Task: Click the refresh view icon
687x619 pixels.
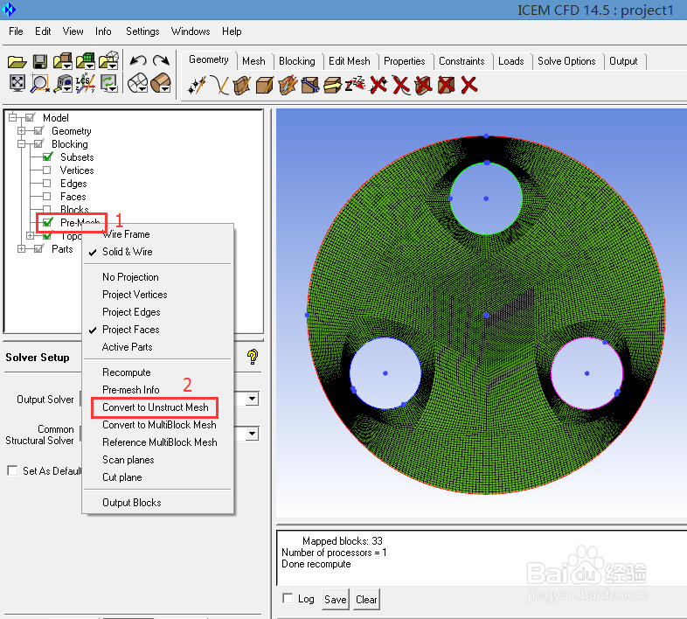Action: tap(108, 83)
